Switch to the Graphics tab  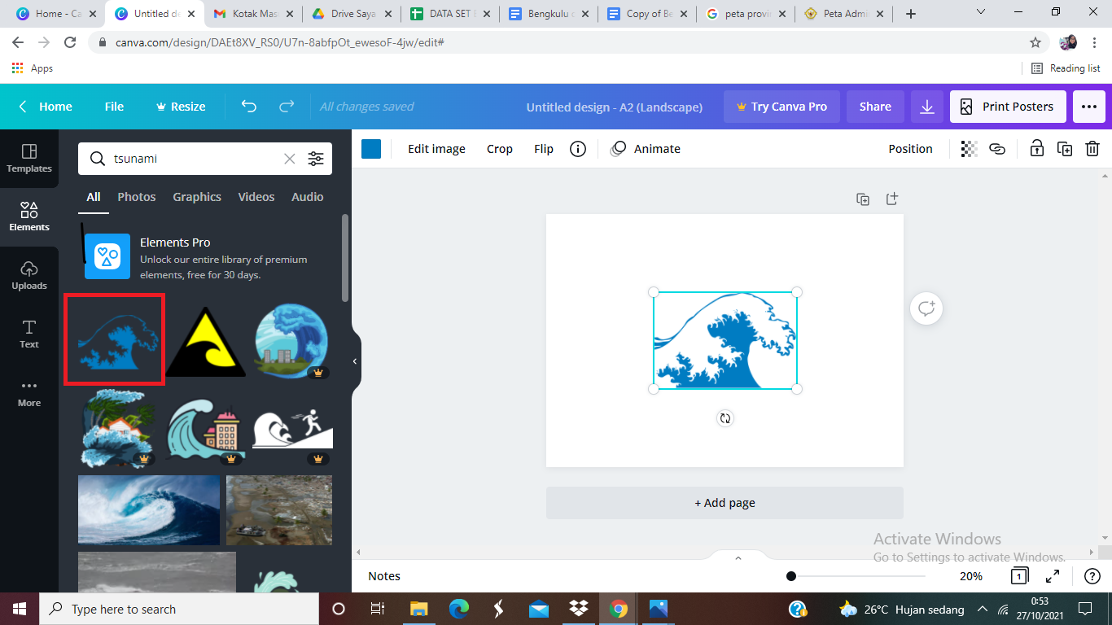click(197, 197)
